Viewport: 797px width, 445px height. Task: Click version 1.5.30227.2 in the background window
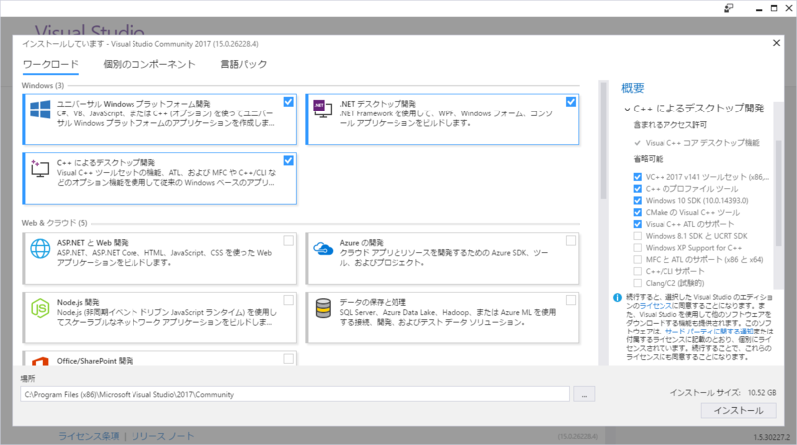(771, 437)
